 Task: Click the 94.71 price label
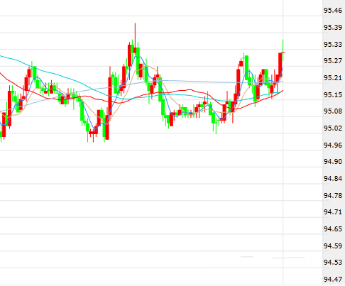coord(333,212)
